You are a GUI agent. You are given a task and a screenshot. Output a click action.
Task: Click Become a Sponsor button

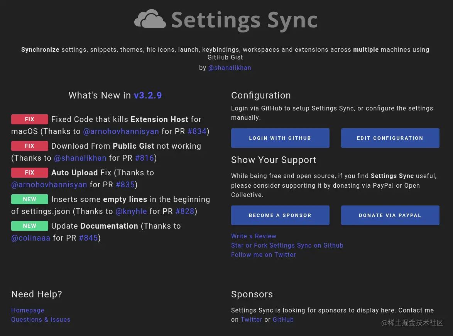pos(280,215)
